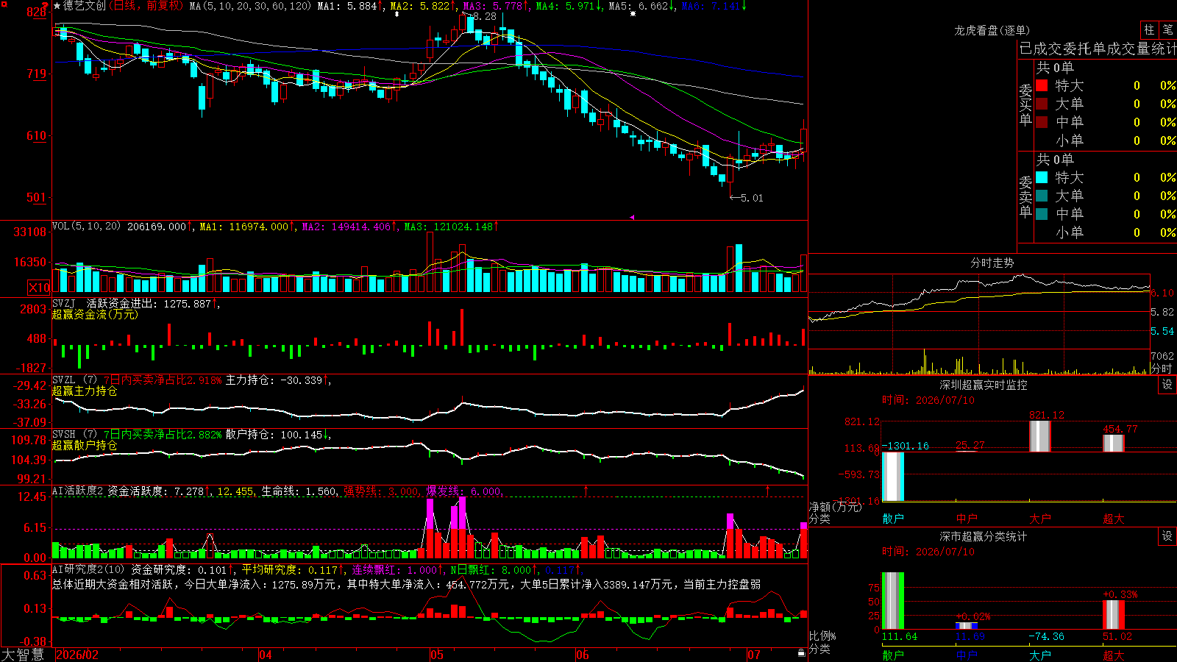Screen dimensions: 1177x662
Task: Click the 小单 row under 委卖单
Action: point(1105,232)
